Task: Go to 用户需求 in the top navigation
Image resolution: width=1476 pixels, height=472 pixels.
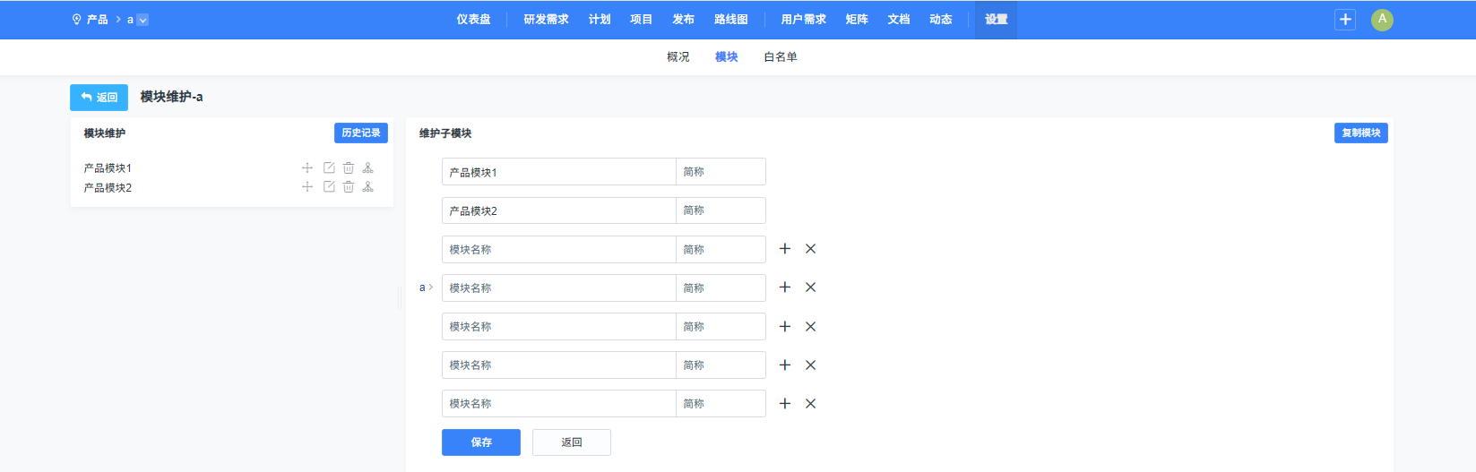Action: (803, 20)
